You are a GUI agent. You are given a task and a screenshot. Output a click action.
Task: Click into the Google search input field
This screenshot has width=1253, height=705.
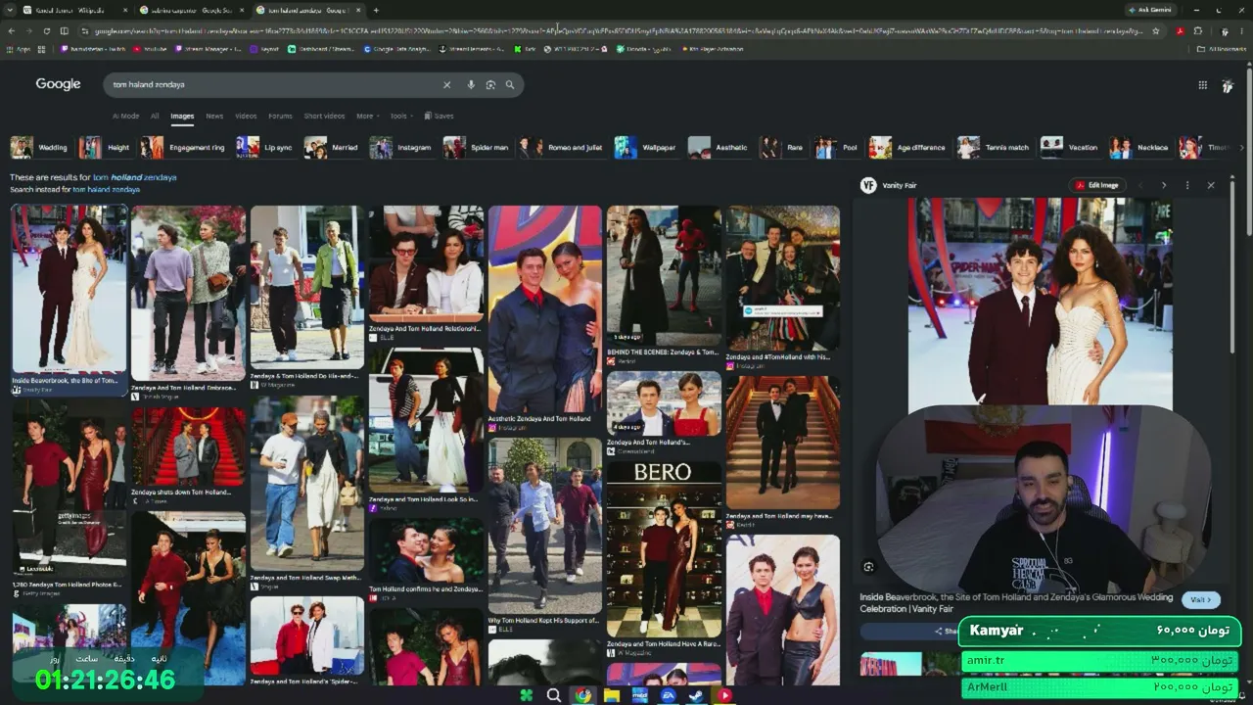(274, 85)
